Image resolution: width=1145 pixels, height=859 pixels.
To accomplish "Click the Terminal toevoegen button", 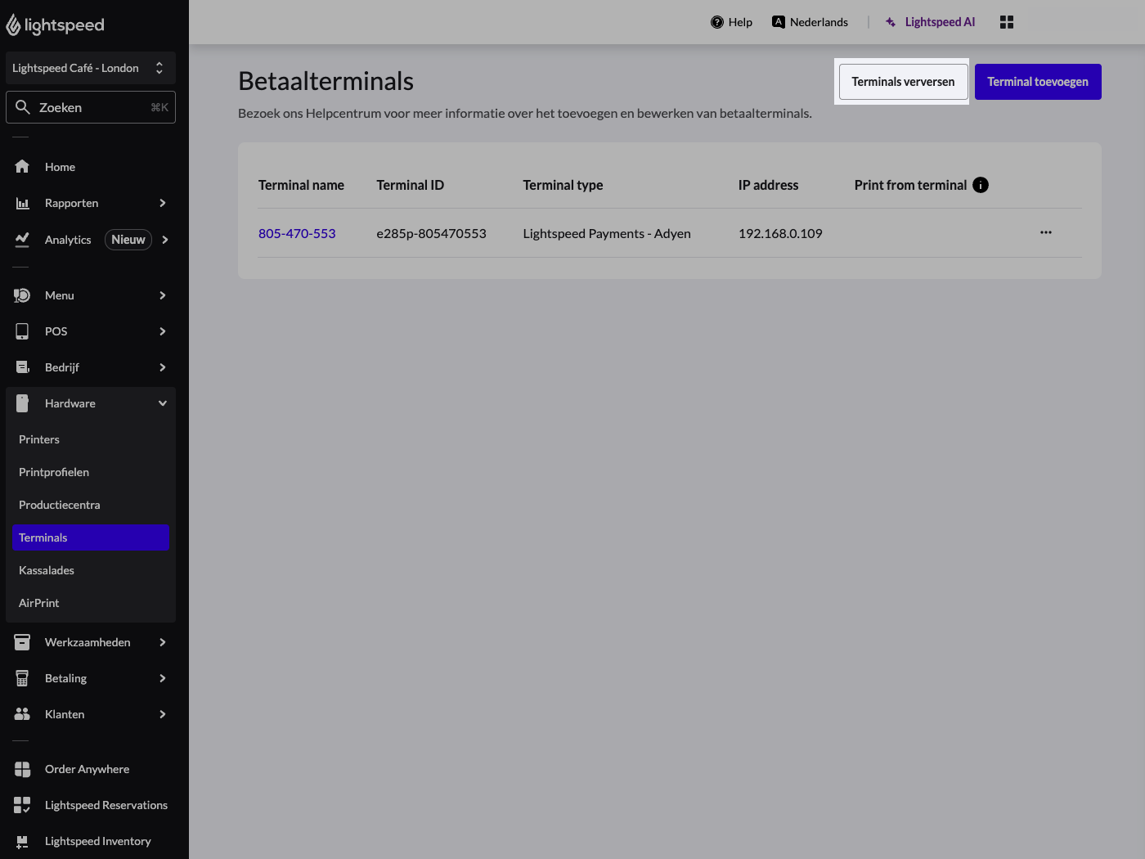I will (x=1038, y=82).
